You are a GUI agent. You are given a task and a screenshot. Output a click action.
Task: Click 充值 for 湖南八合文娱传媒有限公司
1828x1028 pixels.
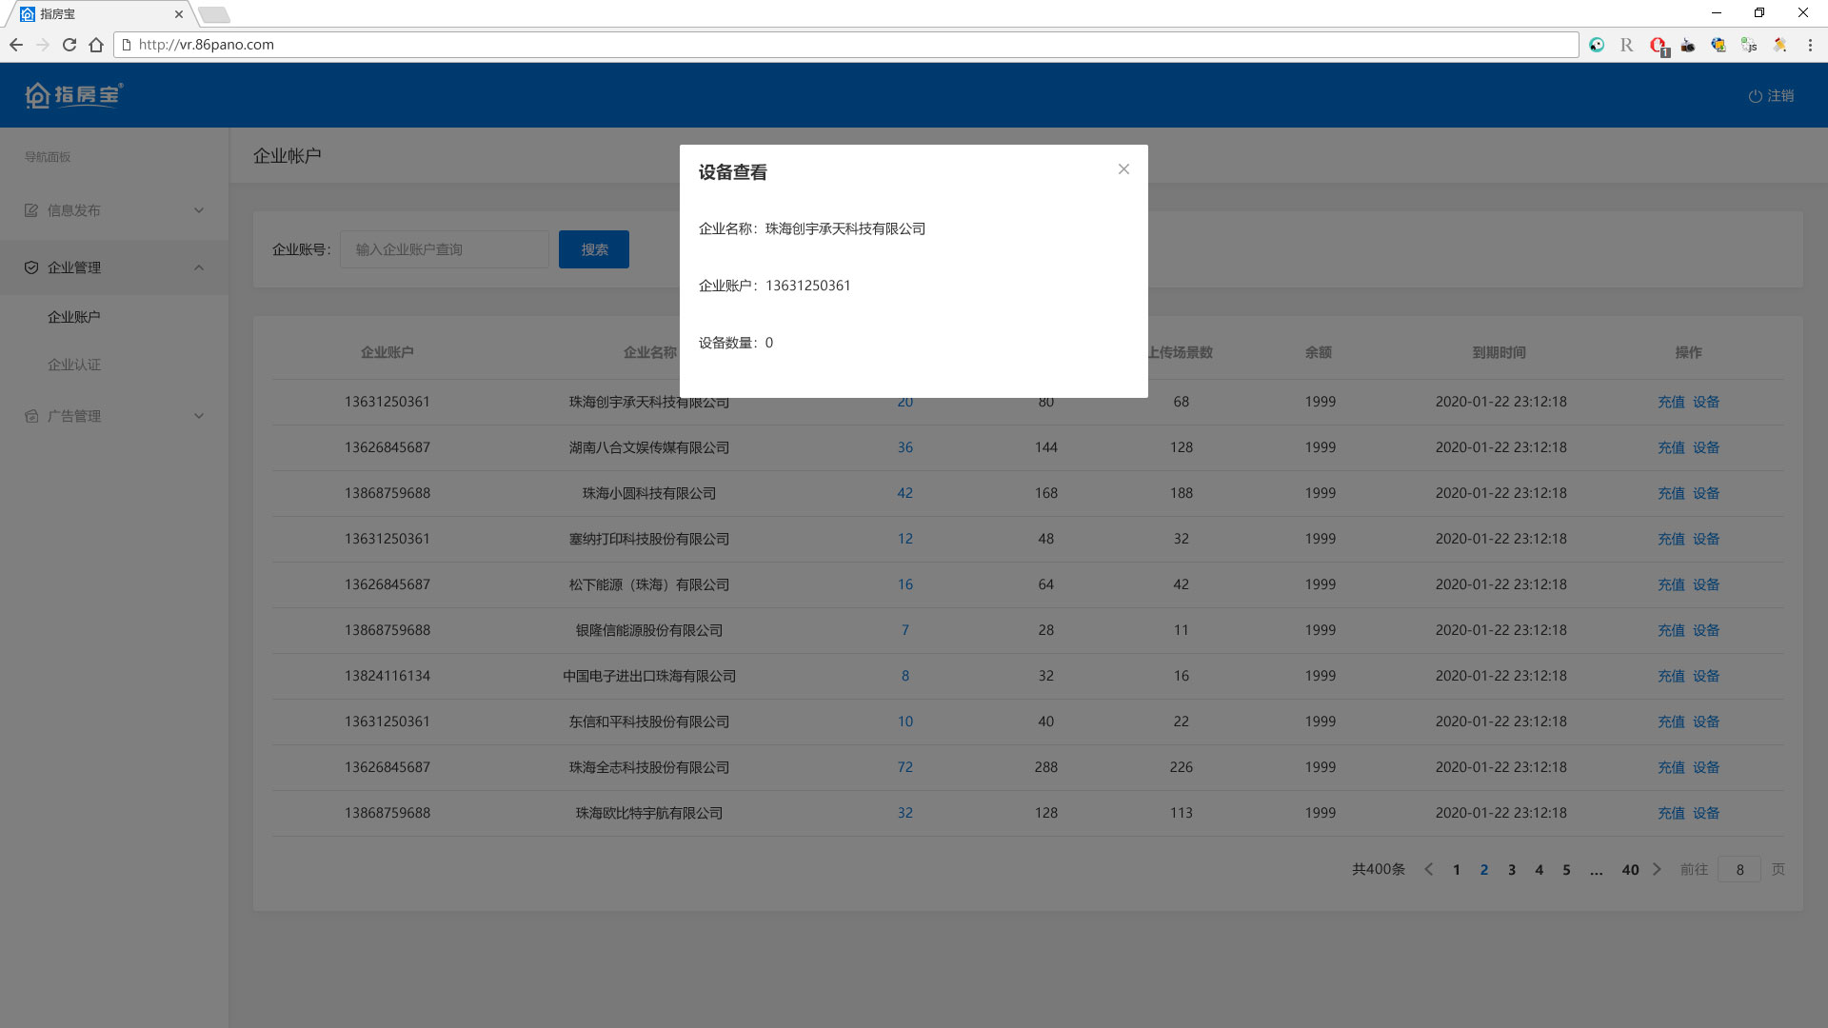pos(1671,447)
